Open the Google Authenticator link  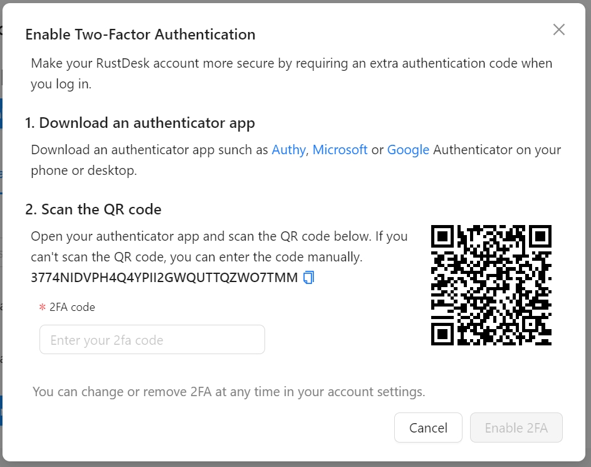(x=408, y=150)
